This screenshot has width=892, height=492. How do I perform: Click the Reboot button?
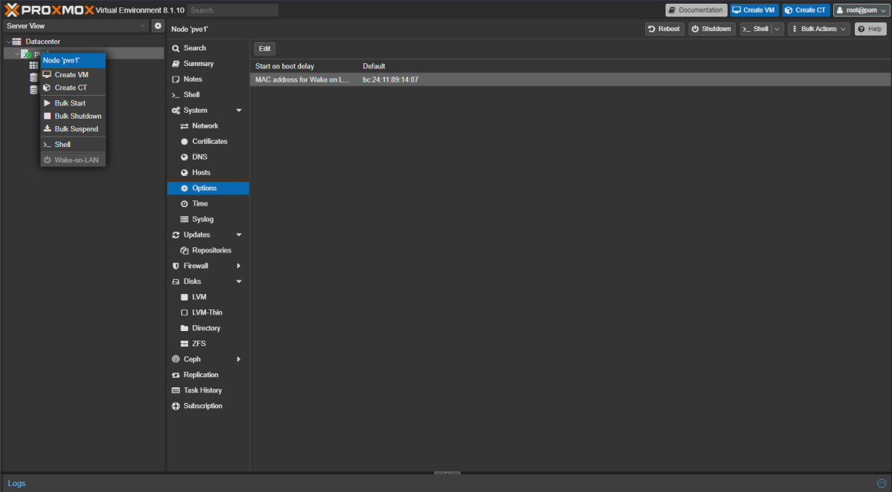(x=665, y=29)
